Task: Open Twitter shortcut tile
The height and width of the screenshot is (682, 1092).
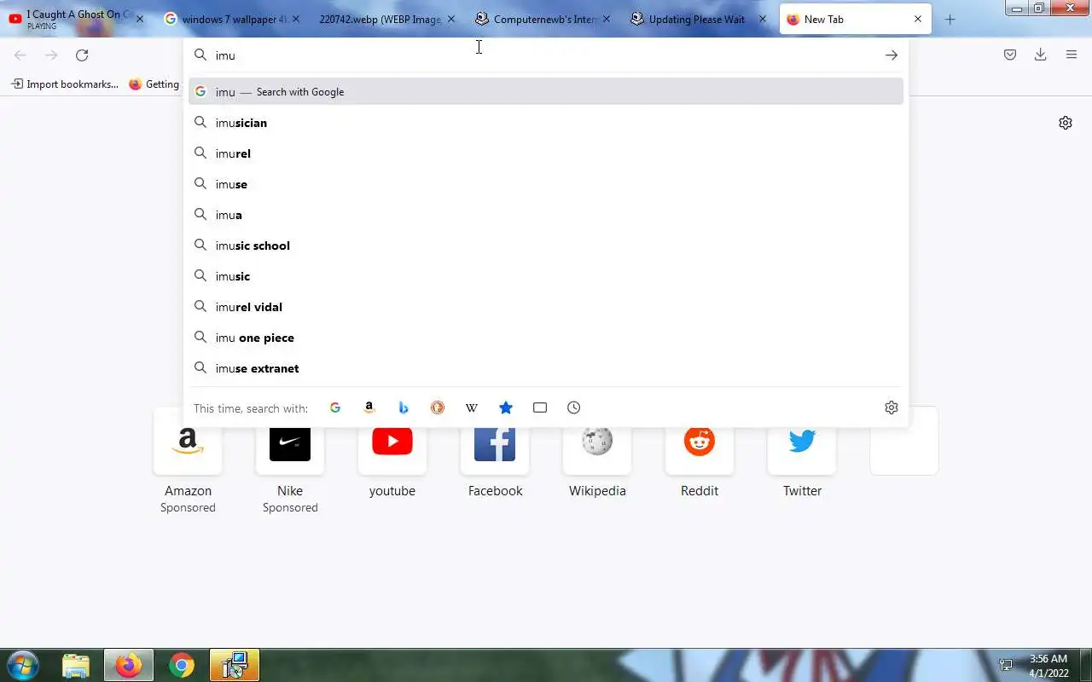Action: [802, 454]
